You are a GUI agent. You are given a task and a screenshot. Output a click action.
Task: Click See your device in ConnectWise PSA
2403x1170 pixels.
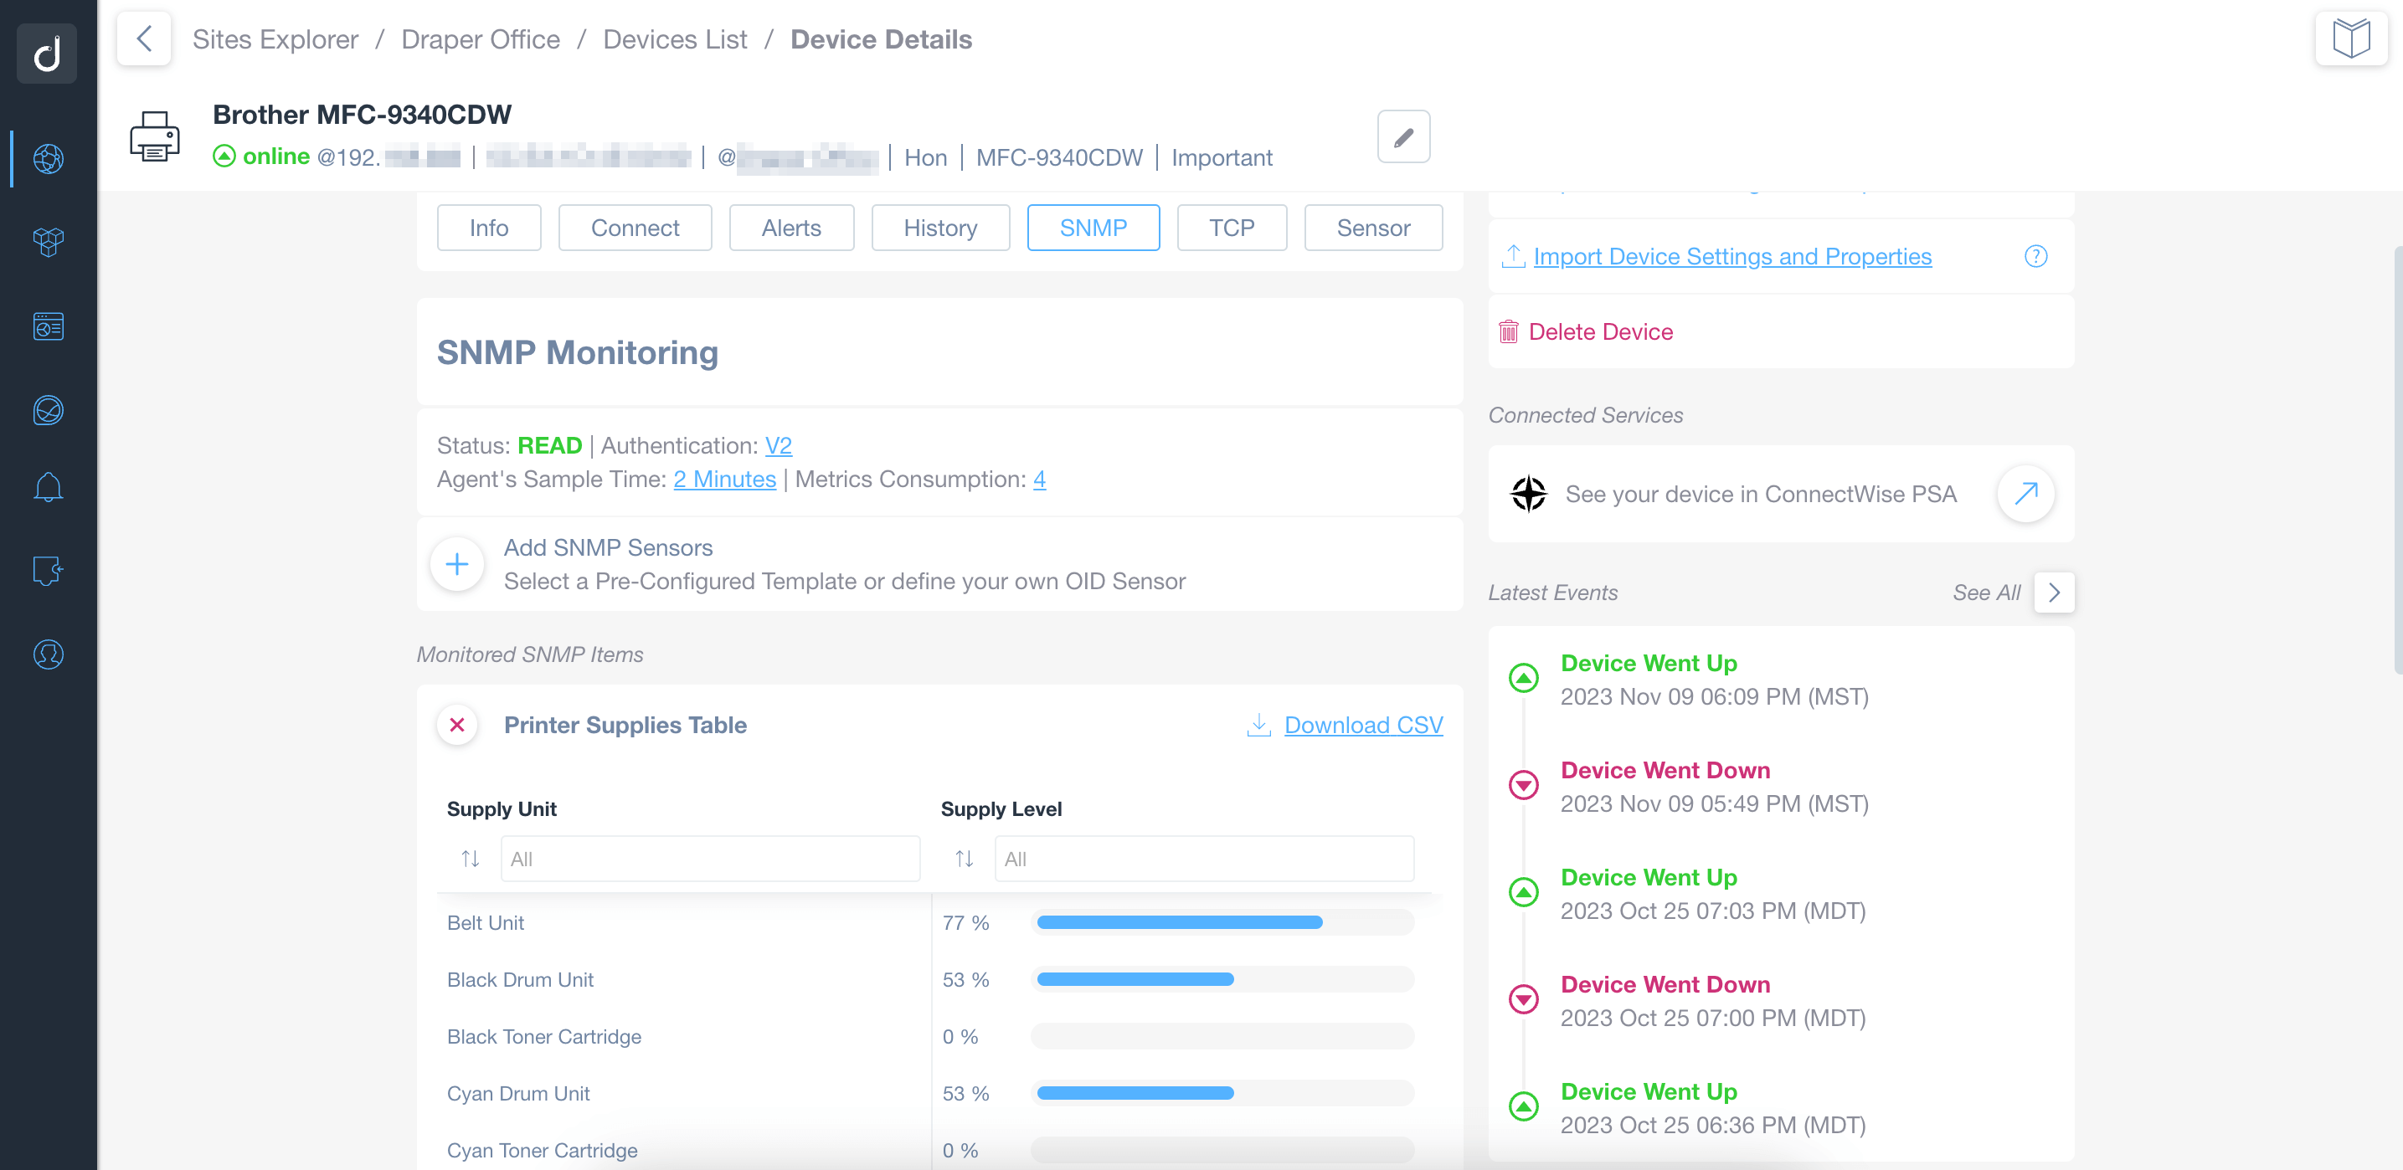(1760, 493)
